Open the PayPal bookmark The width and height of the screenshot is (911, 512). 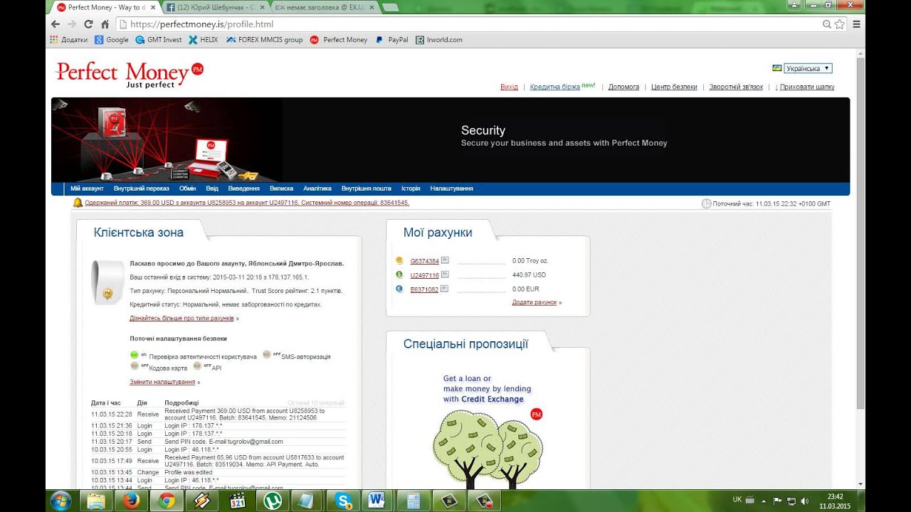coord(392,40)
